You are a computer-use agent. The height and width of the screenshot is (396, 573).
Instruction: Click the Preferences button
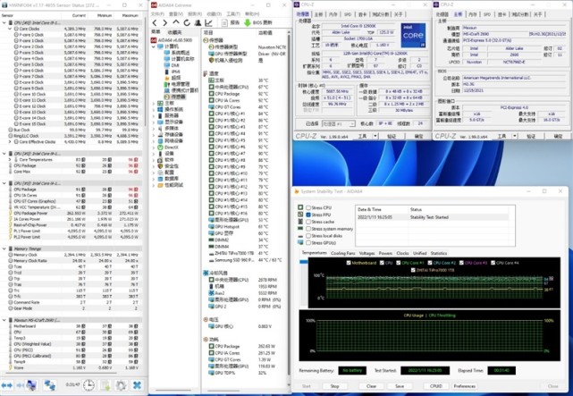click(x=465, y=386)
